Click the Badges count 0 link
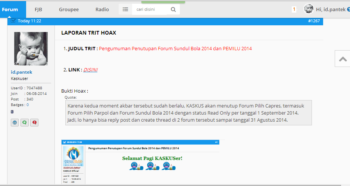 point(28,105)
